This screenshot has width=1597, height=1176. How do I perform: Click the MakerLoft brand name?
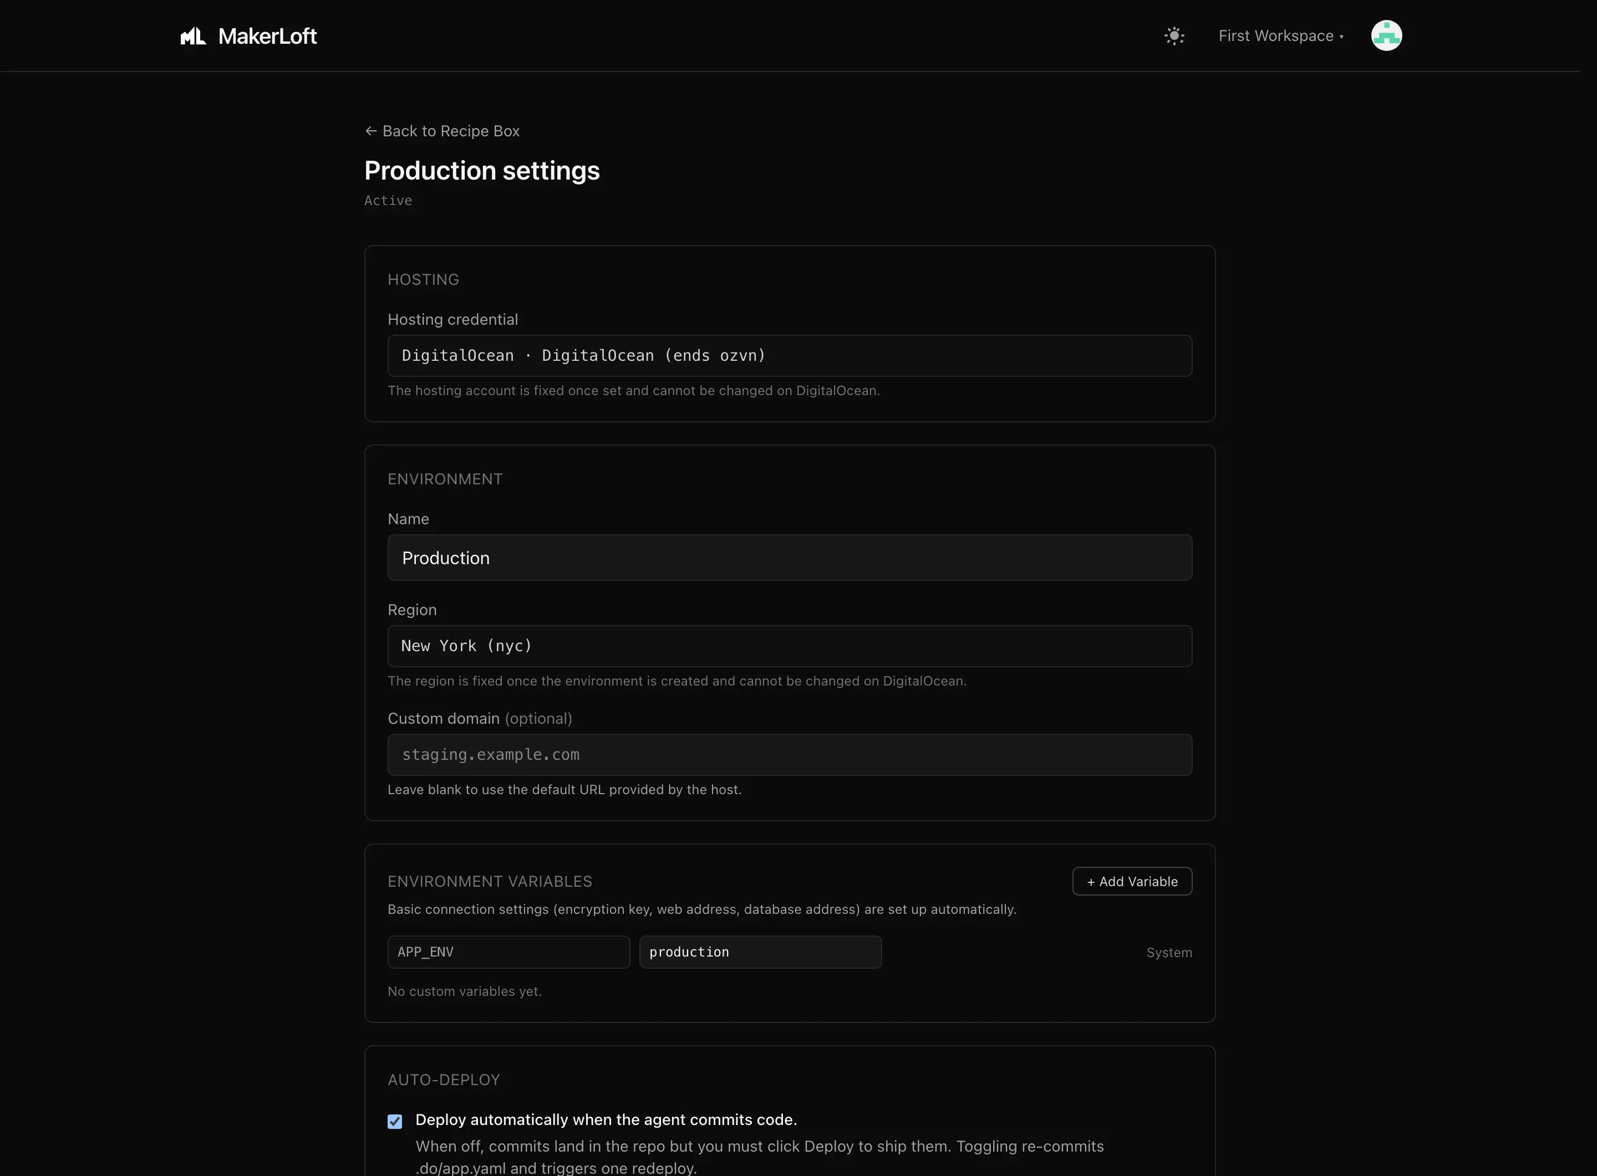pyautogui.click(x=267, y=35)
